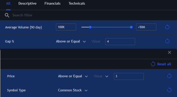Click the right handle of volume slider
The height and width of the screenshot is (97, 177).
click(131, 27)
